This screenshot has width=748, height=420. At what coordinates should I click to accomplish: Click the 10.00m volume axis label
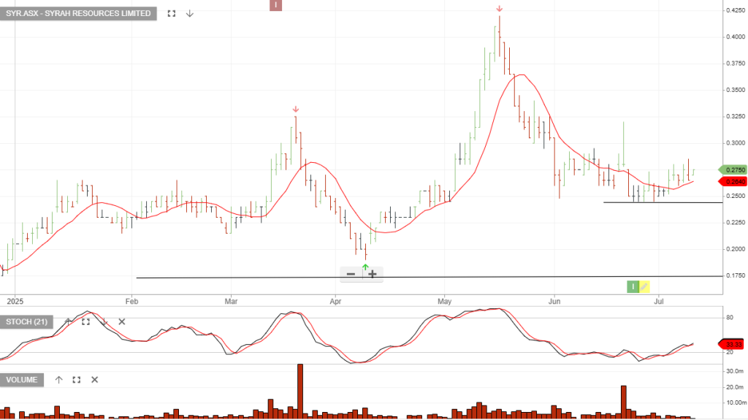coord(736,402)
